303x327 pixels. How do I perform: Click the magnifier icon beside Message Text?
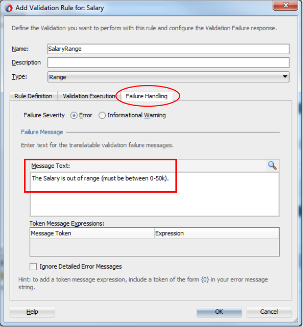click(x=273, y=166)
